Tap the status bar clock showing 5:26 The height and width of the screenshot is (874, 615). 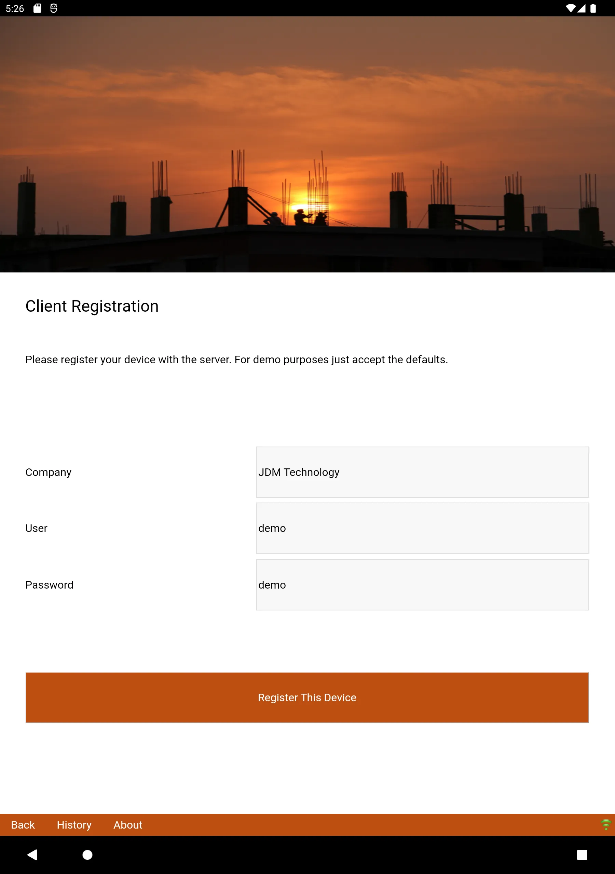(x=15, y=9)
